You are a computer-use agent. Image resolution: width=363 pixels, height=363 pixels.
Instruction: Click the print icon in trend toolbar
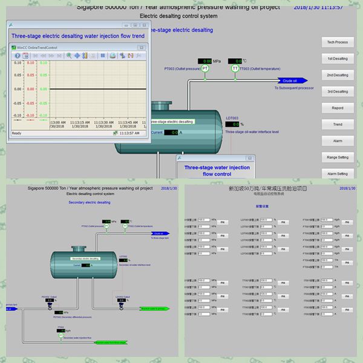click(x=113, y=56)
